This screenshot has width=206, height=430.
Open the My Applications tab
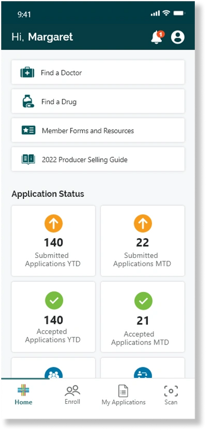123,396
